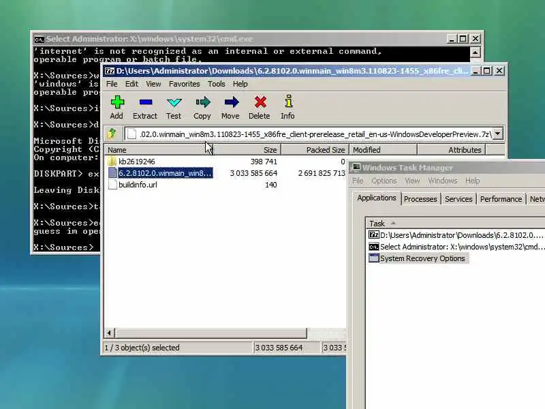Open the 7-Zip File menu

pos(112,84)
